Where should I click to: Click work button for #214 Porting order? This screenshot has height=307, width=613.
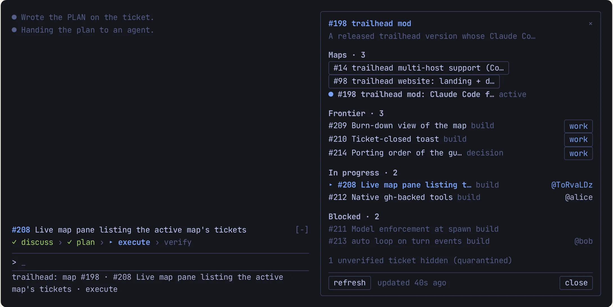(x=578, y=153)
